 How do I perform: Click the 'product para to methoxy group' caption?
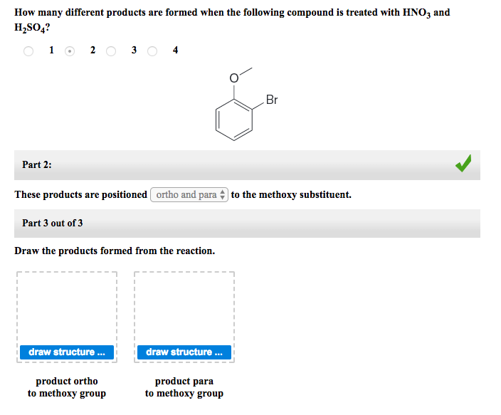(x=184, y=387)
